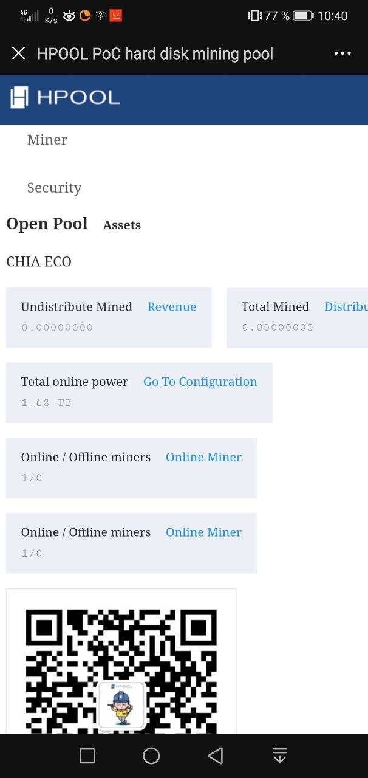
Task: Switch to the Assets tab
Action: (122, 225)
